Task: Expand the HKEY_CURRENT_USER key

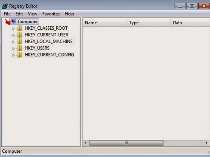Action: click(13, 35)
